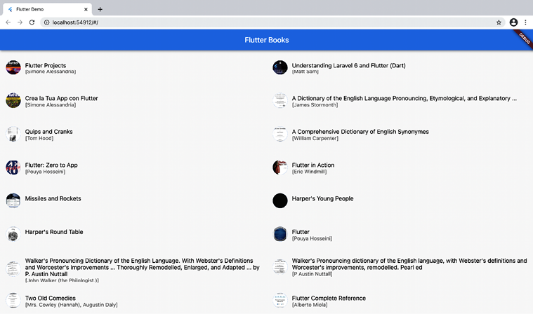
Task: Click the English Synonymes dictionary cover thumbnail
Action: [x=280, y=135]
